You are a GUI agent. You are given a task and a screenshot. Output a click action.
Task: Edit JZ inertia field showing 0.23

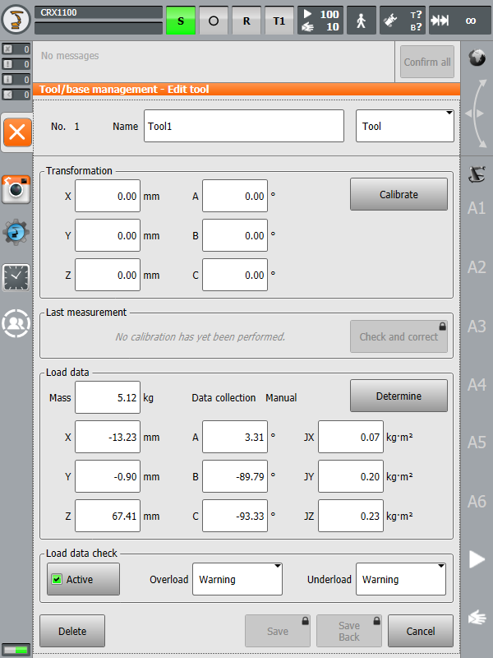[351, 516]
